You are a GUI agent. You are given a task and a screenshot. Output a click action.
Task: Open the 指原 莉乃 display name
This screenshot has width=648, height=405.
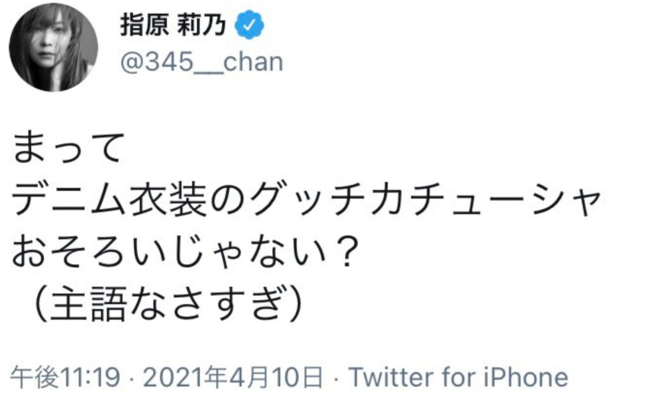click(173, 25)
